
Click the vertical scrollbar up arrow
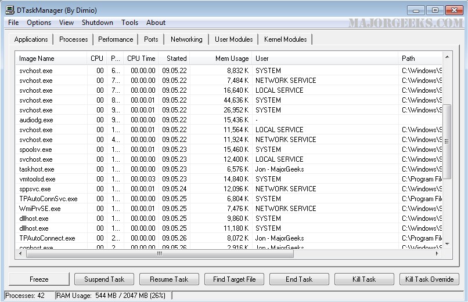click(x=447, y=57)
